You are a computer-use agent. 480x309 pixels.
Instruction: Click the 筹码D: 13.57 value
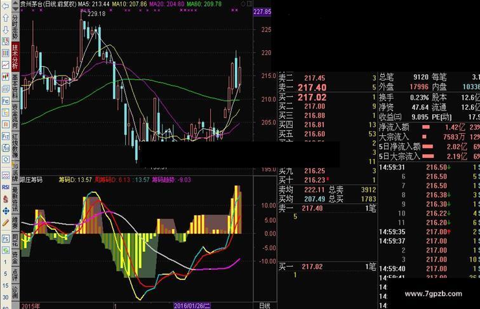pyautogui.click(x=76, y=180)
